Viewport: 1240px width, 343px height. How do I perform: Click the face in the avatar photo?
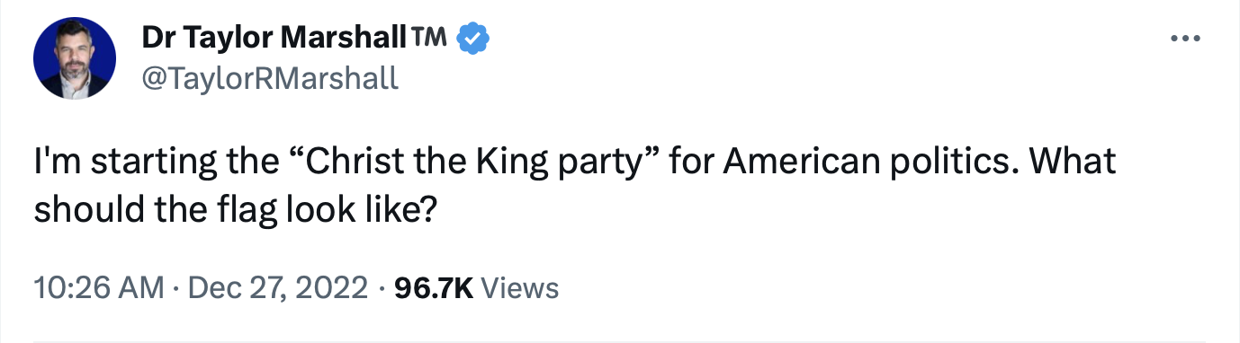tap(75, 53)
